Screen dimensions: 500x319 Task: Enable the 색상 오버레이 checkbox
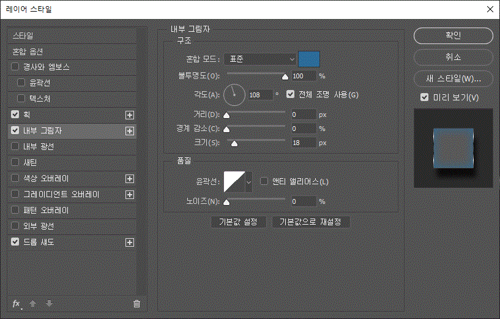15,178
